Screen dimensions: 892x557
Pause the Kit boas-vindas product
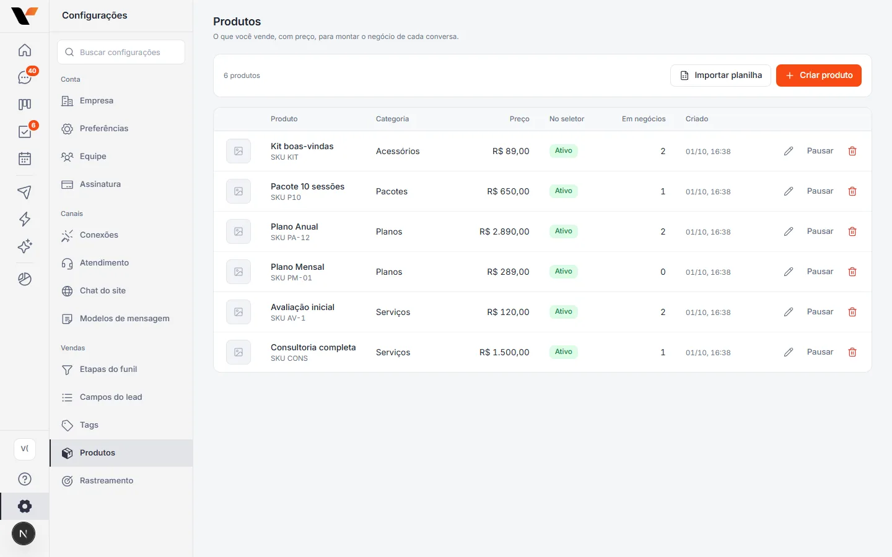click(820, 151)
